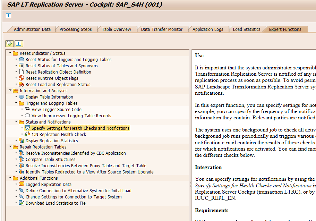The image size is (316, 221).
Task: Collapse the Additional Functions node
Action: [x=10, y=178]
